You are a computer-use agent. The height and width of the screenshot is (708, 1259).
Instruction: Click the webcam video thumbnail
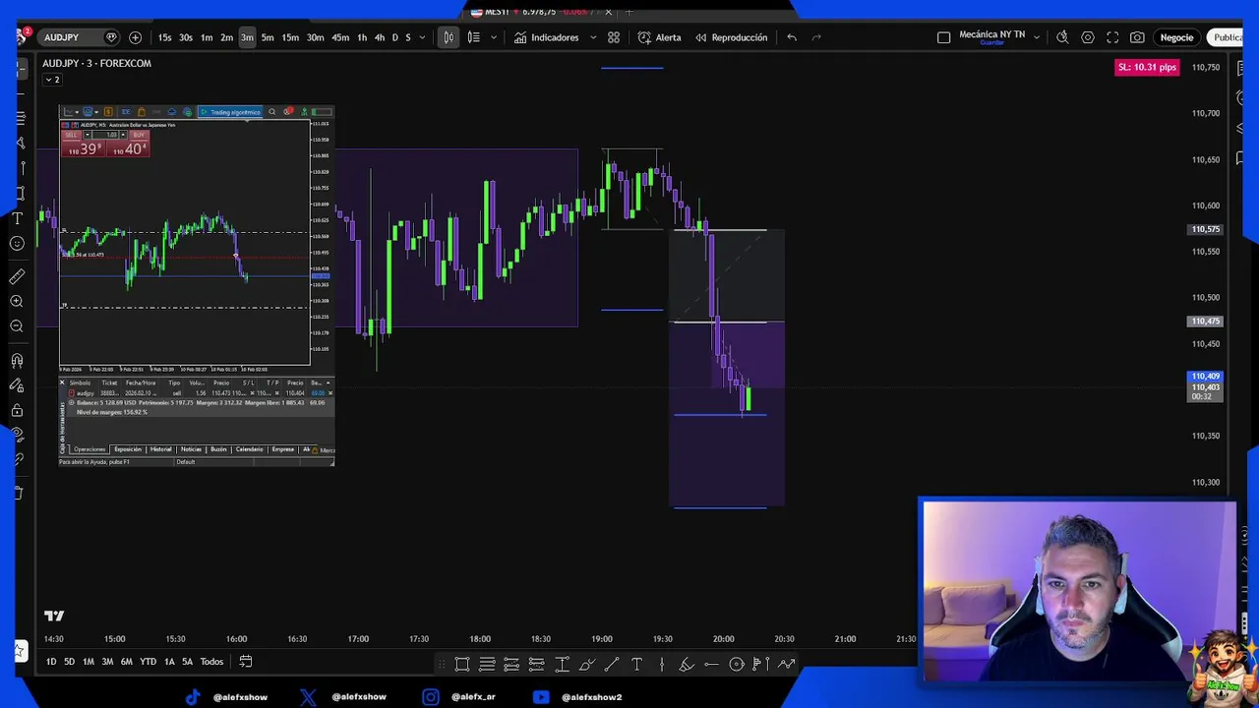(x=1078, y=592)
